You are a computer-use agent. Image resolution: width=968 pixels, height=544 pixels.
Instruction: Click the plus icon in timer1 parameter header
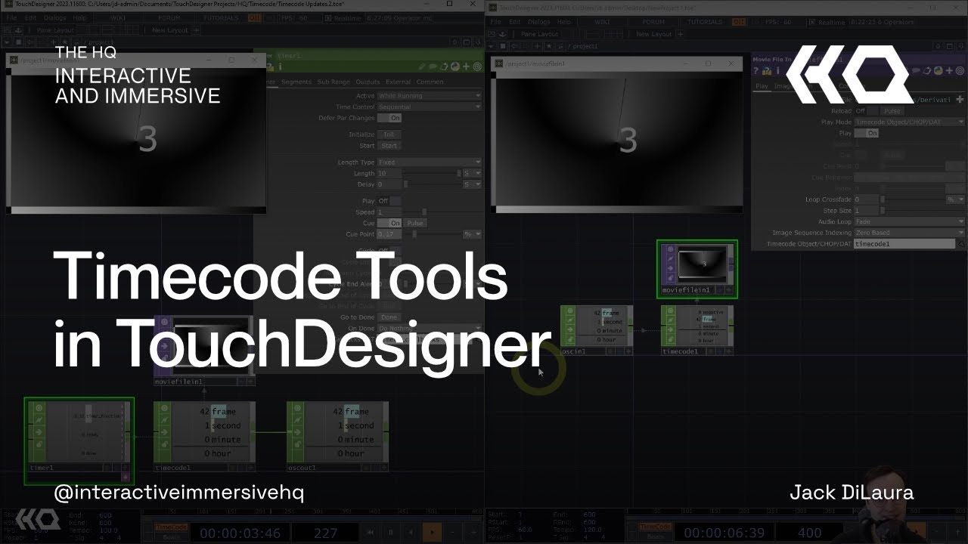pyautogui.click(x=466, y=67)
